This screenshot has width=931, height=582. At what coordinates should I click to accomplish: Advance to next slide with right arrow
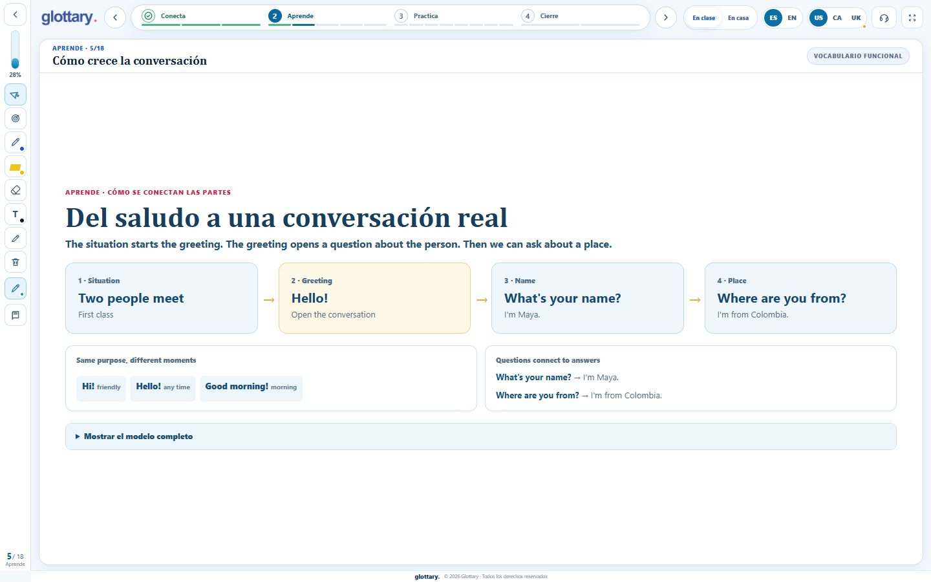coord(666,17)
